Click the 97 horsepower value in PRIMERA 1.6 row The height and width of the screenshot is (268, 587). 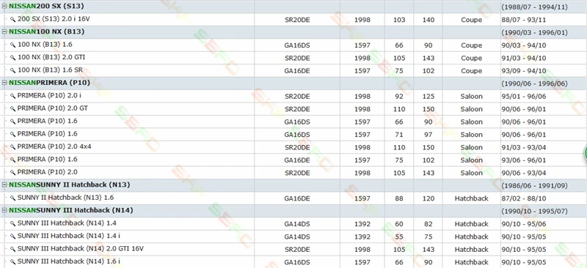click(x=429, y=135)
